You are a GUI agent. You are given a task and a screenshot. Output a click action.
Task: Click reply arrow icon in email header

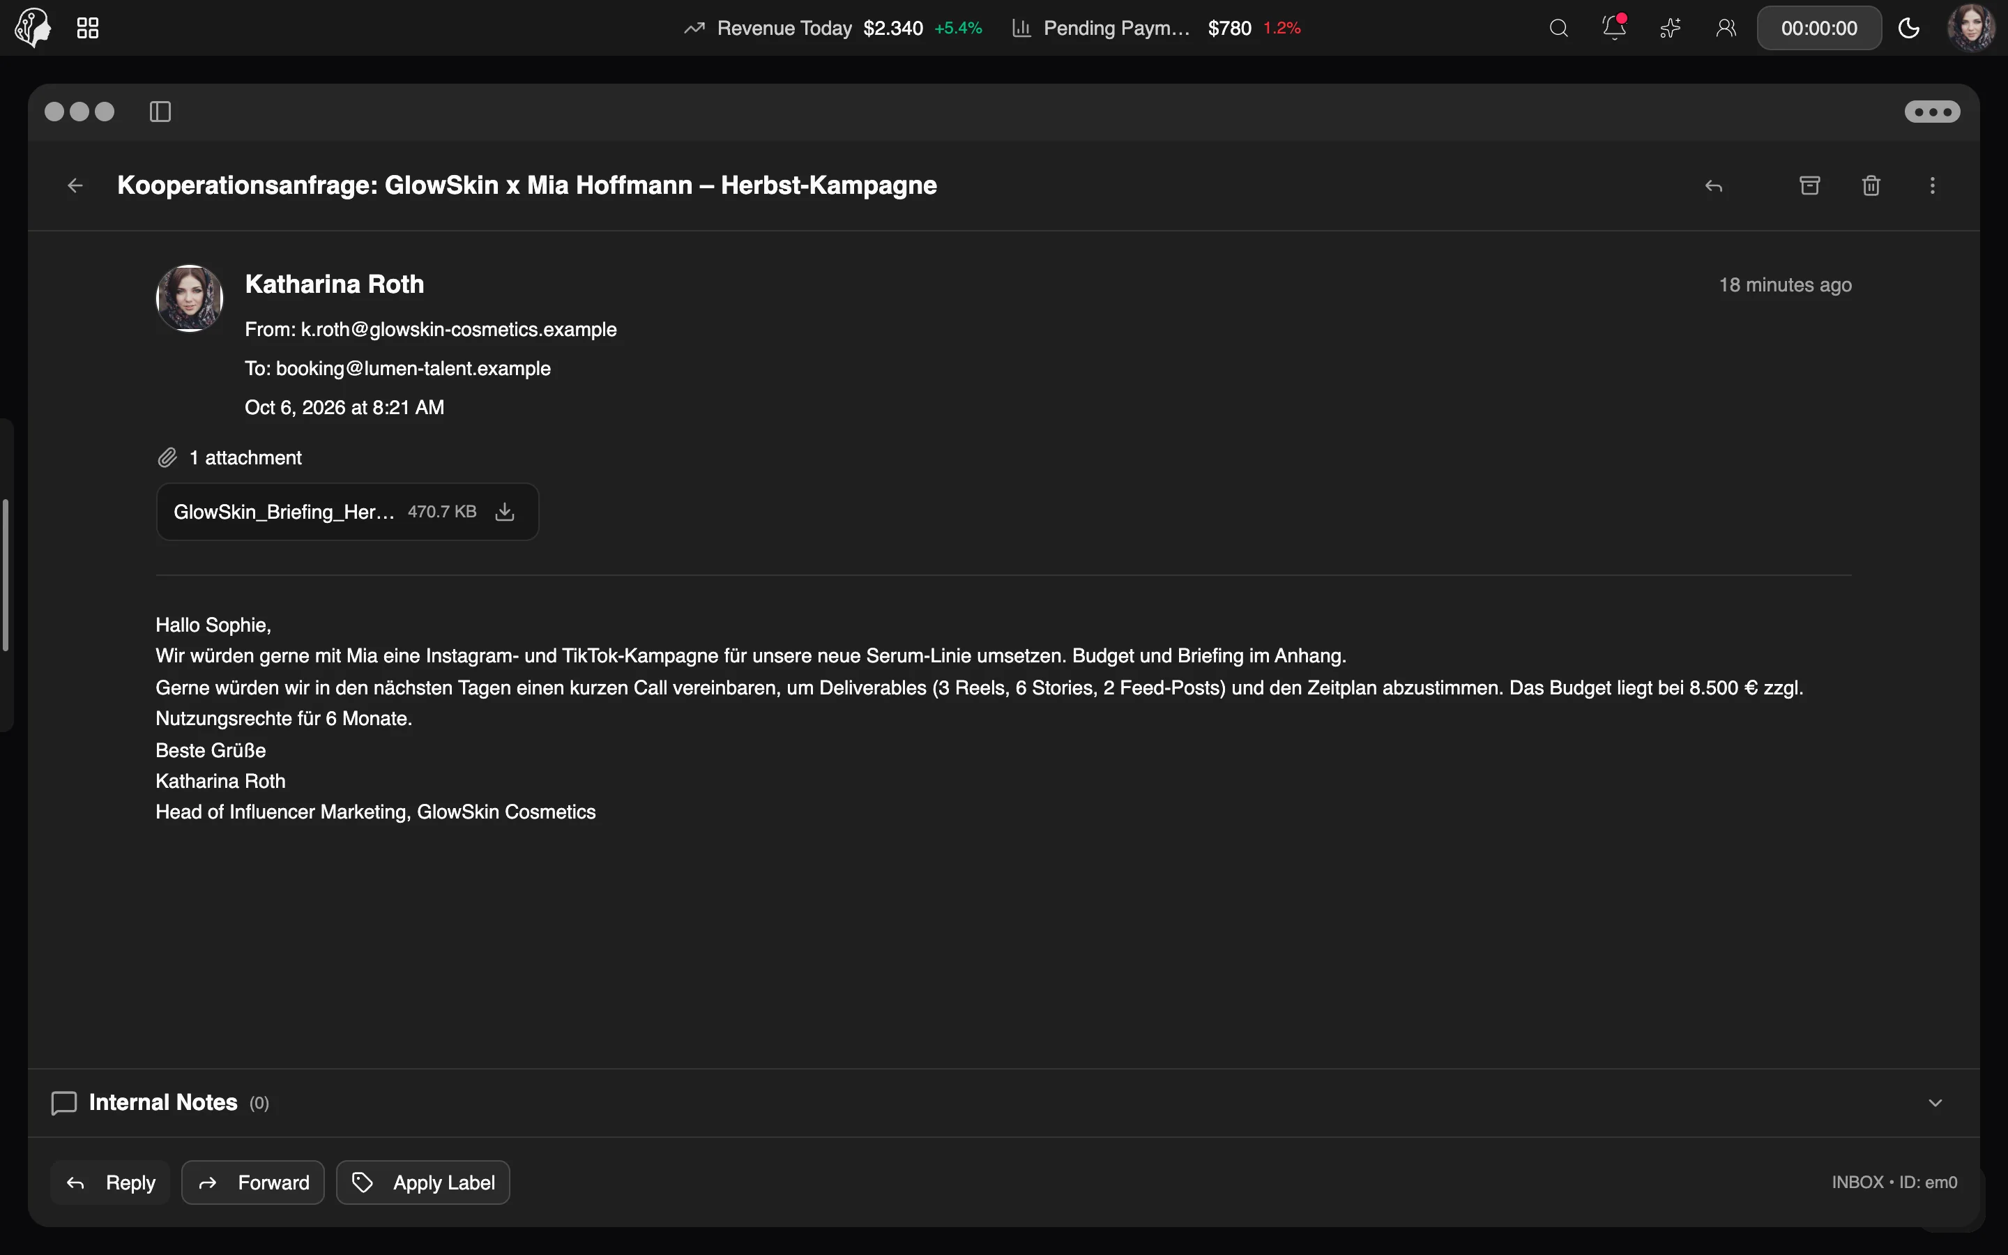coord(1714,186)
